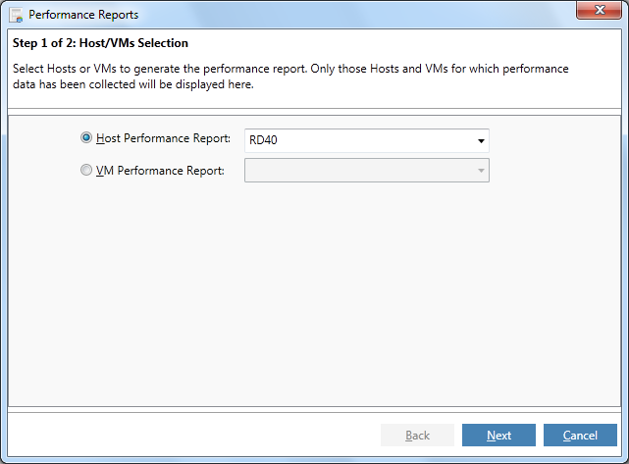Image resolution: width=629 pixels, height=464 pixels.
Task: Click the instruction text about selecting Hosts or VMs
Action: [x=290, y=77]
